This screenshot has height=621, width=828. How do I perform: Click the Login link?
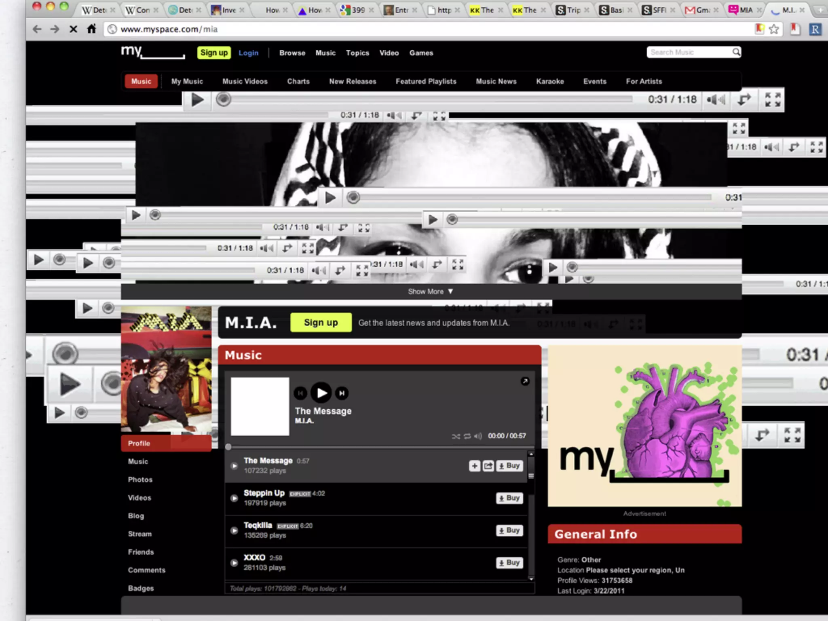(248, 53)
